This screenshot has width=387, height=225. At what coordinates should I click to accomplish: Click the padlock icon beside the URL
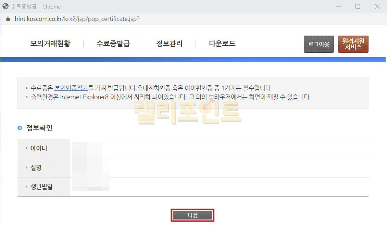[8, 19]
